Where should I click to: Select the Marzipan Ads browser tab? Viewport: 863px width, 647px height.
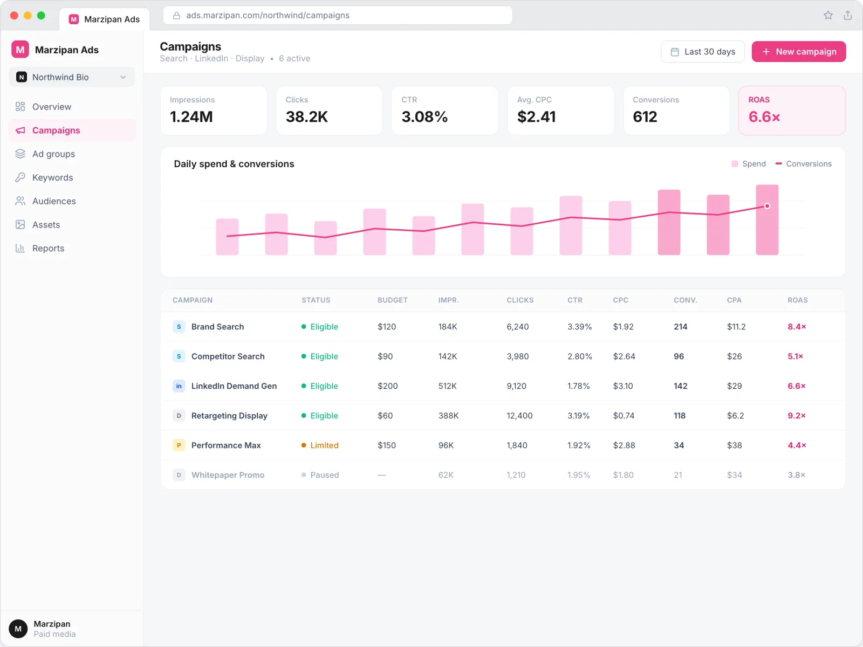(x=104, y=19)
